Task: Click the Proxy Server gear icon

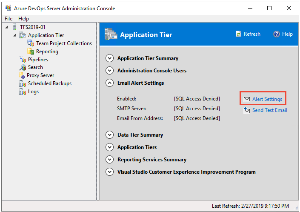Action: click(22, 75)
